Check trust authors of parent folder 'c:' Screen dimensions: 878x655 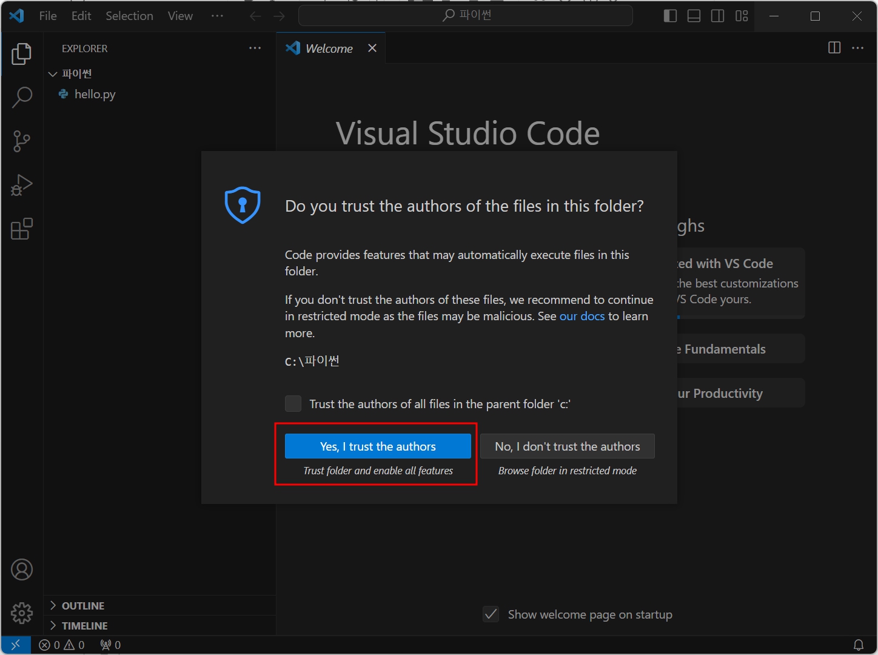[x=293, y=403]
